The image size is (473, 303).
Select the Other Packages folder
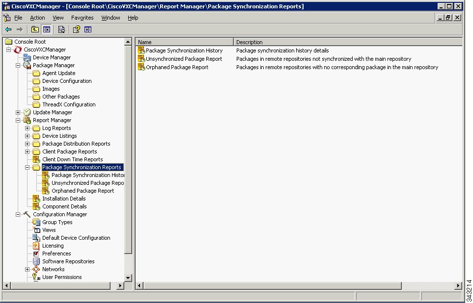coord(61,97)
